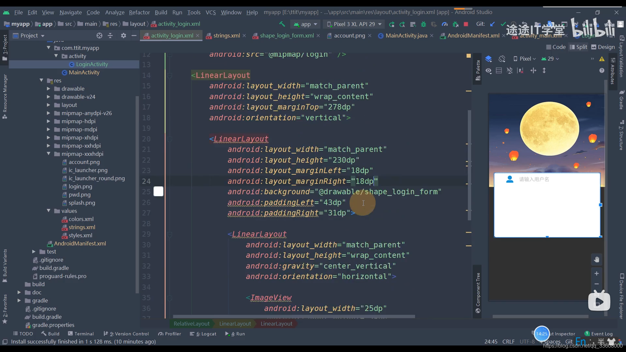
Task: Open the Analyze menu
Action: click(115, 12)
